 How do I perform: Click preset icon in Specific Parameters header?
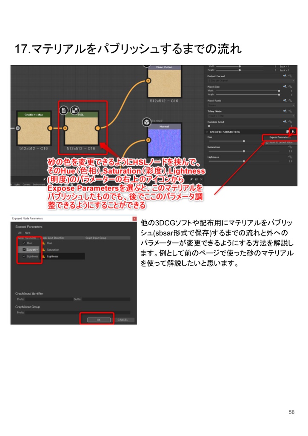288,132
